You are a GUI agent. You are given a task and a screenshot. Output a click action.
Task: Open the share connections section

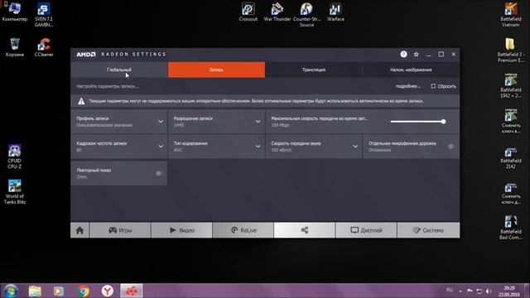click(305, 230)
